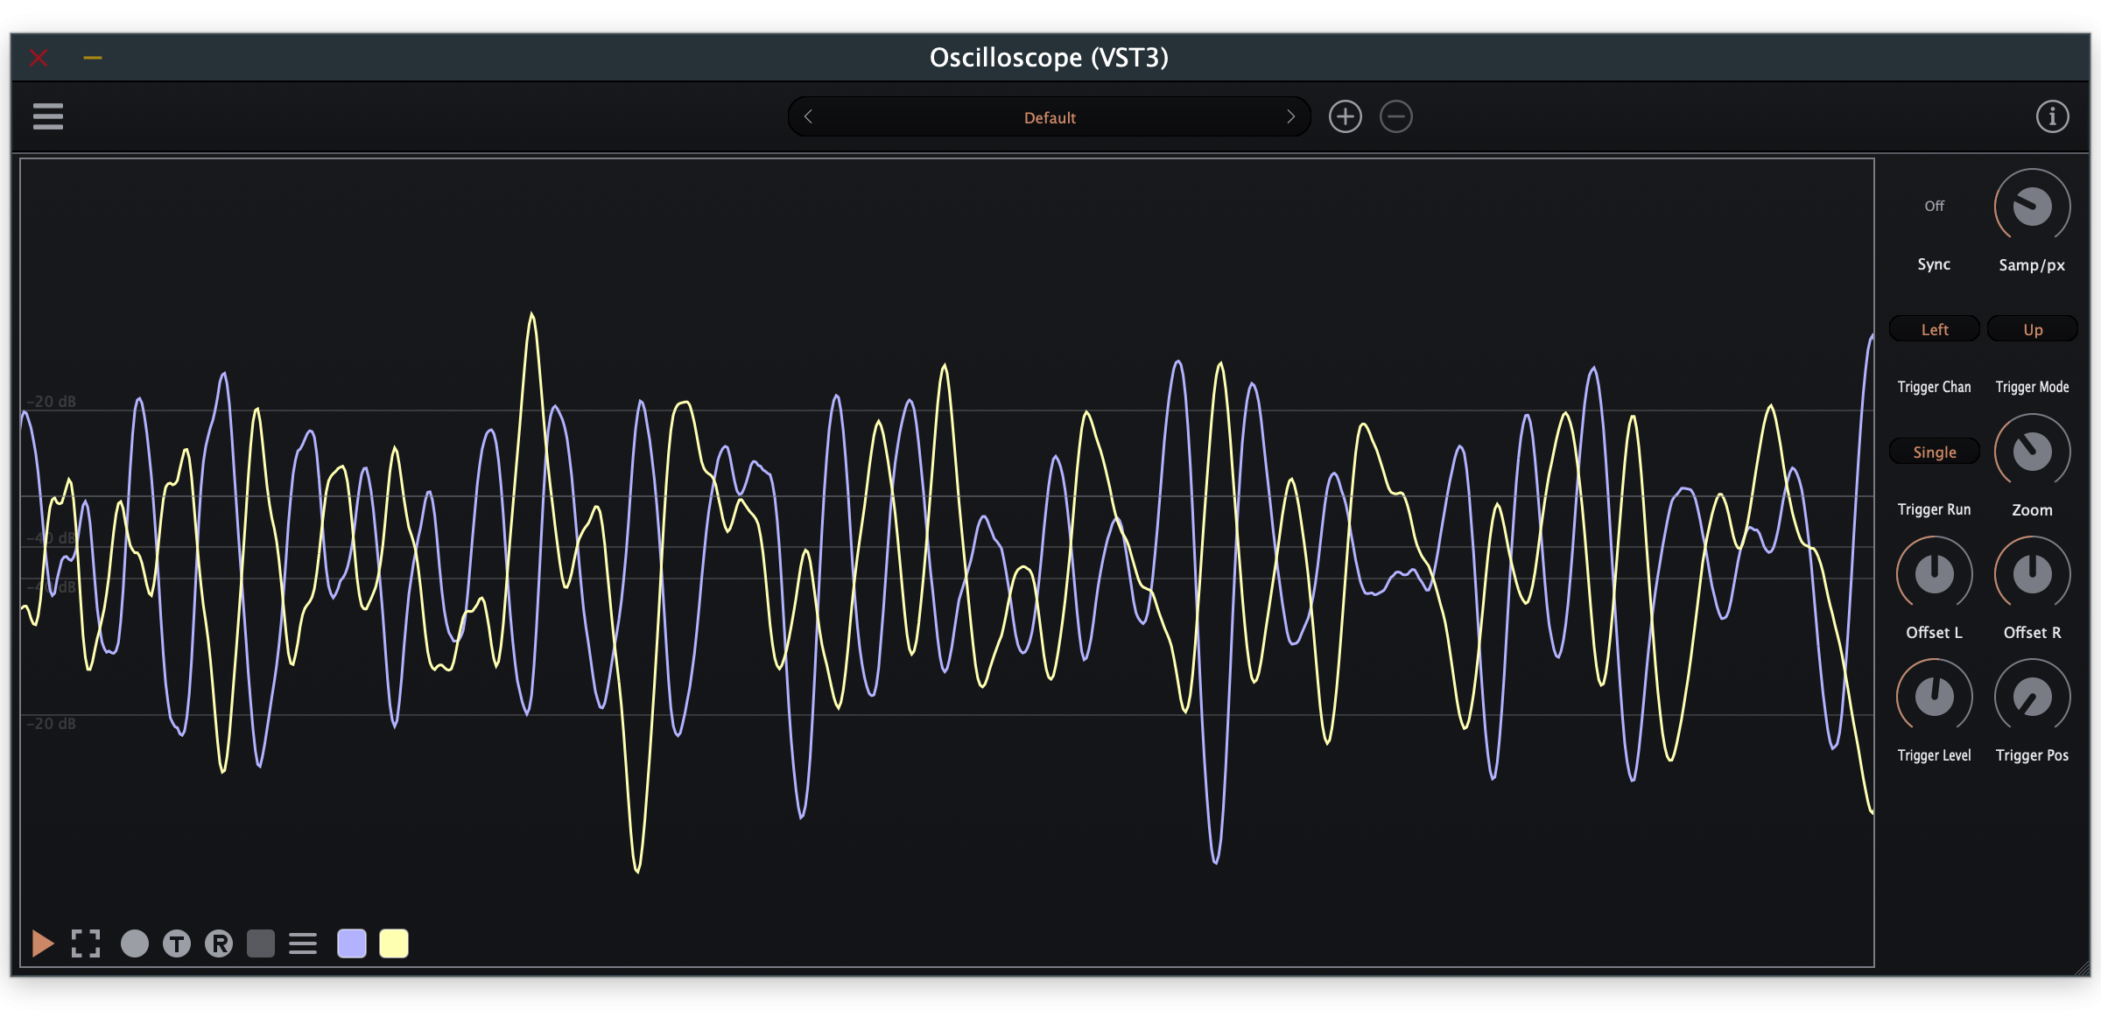Toggle the Sync Off switch

pyautogui.click(x=1934, y=207)
